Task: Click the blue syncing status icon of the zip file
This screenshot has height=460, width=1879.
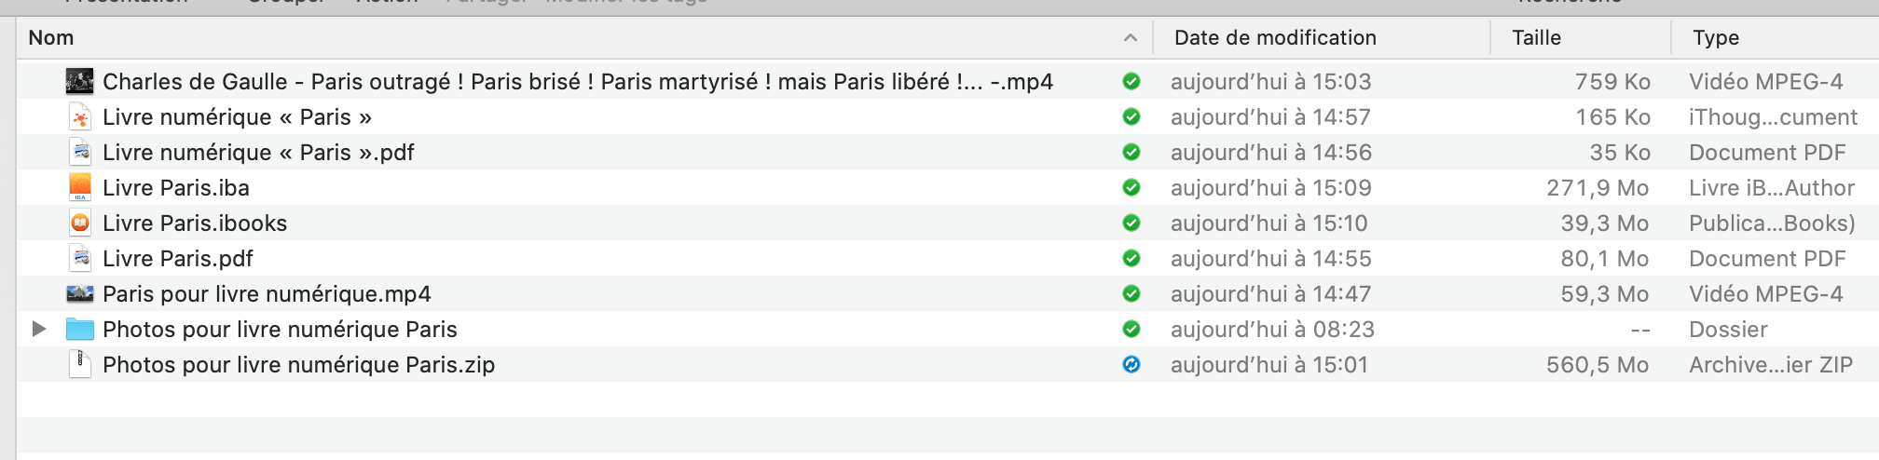Action: (1132, 365)
